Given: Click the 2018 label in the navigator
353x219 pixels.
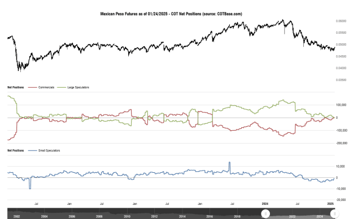Looking at the screenshot, I should pos(237,217).
